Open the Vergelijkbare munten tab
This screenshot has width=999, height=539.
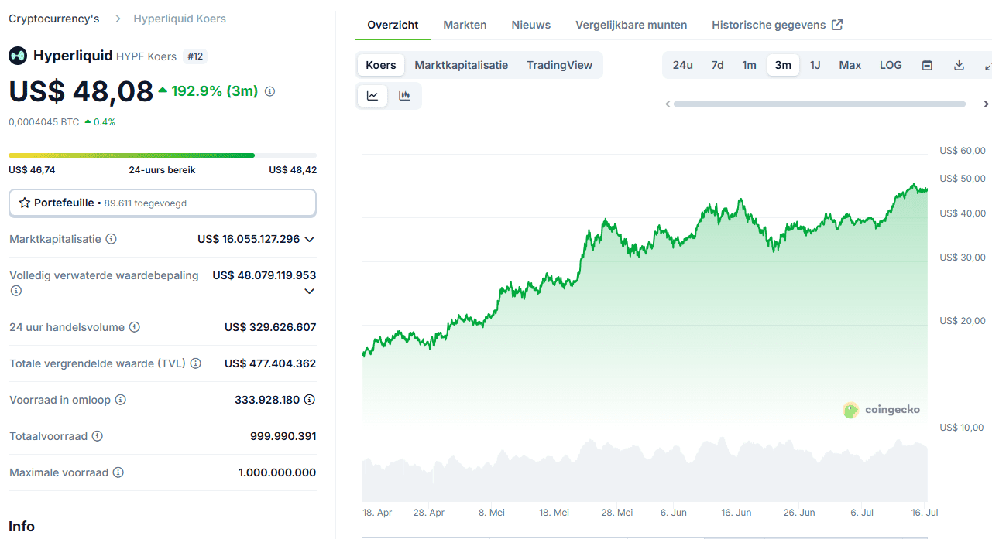[631, 25]
